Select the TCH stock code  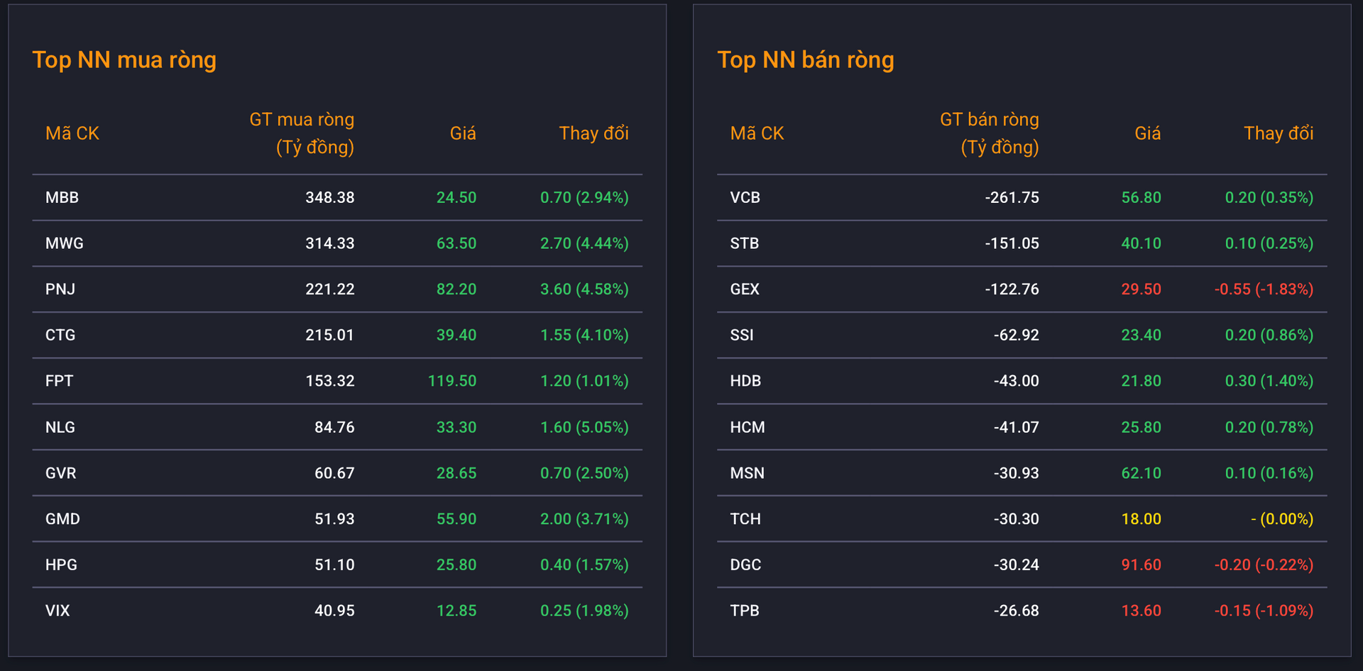click(x=745, y=519)
